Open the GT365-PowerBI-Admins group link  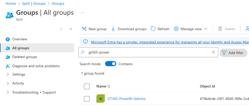tap(127, 99)
